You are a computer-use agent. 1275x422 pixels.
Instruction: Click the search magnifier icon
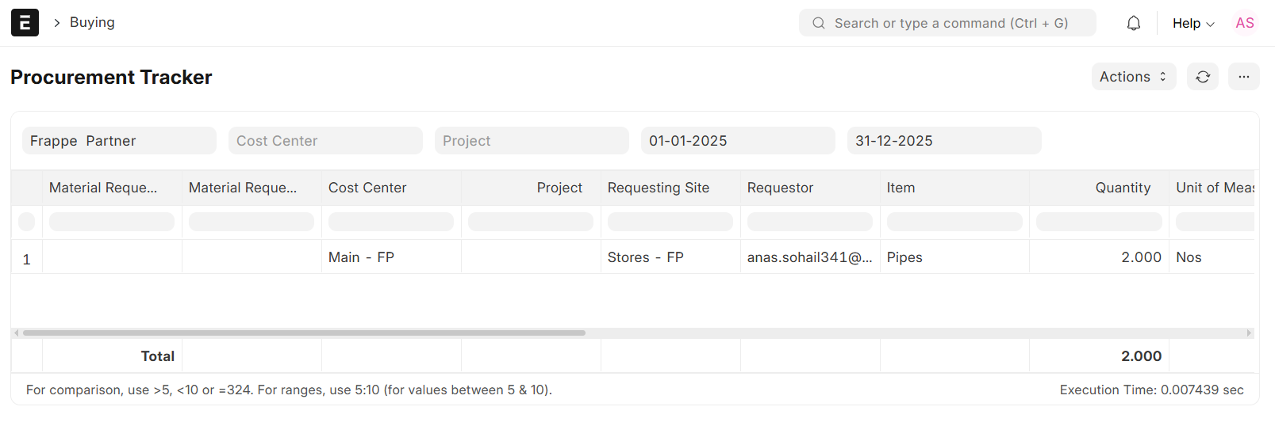(819, 23)
